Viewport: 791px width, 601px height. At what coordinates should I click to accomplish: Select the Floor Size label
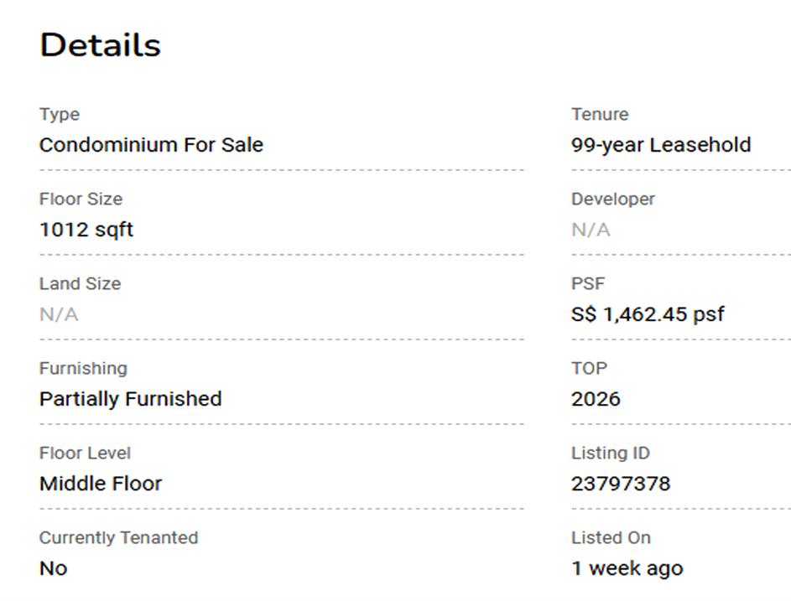(81, 199)
